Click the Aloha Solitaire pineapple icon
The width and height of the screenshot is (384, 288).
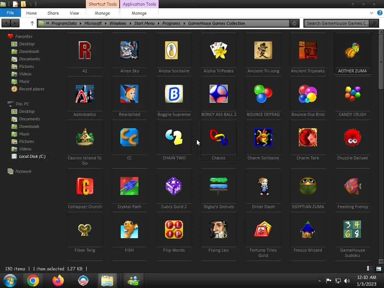[x=171, y=51]
